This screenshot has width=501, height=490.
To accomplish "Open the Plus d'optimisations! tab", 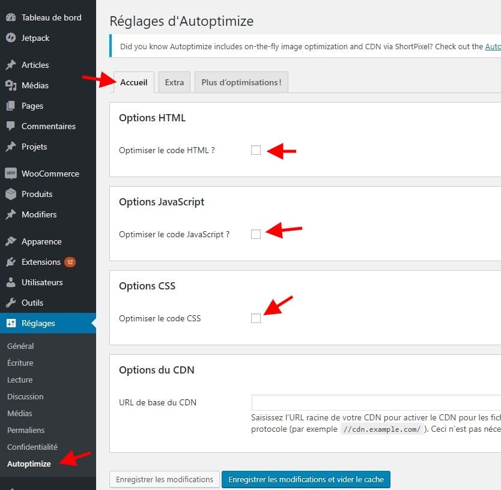I will tap(241, 82).
